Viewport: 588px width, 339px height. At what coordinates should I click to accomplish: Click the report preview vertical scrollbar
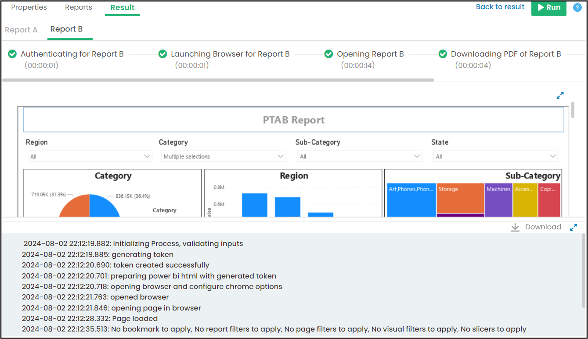(573, 110)
